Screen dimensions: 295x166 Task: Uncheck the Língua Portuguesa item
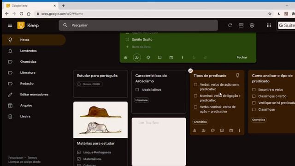point(79,152)
